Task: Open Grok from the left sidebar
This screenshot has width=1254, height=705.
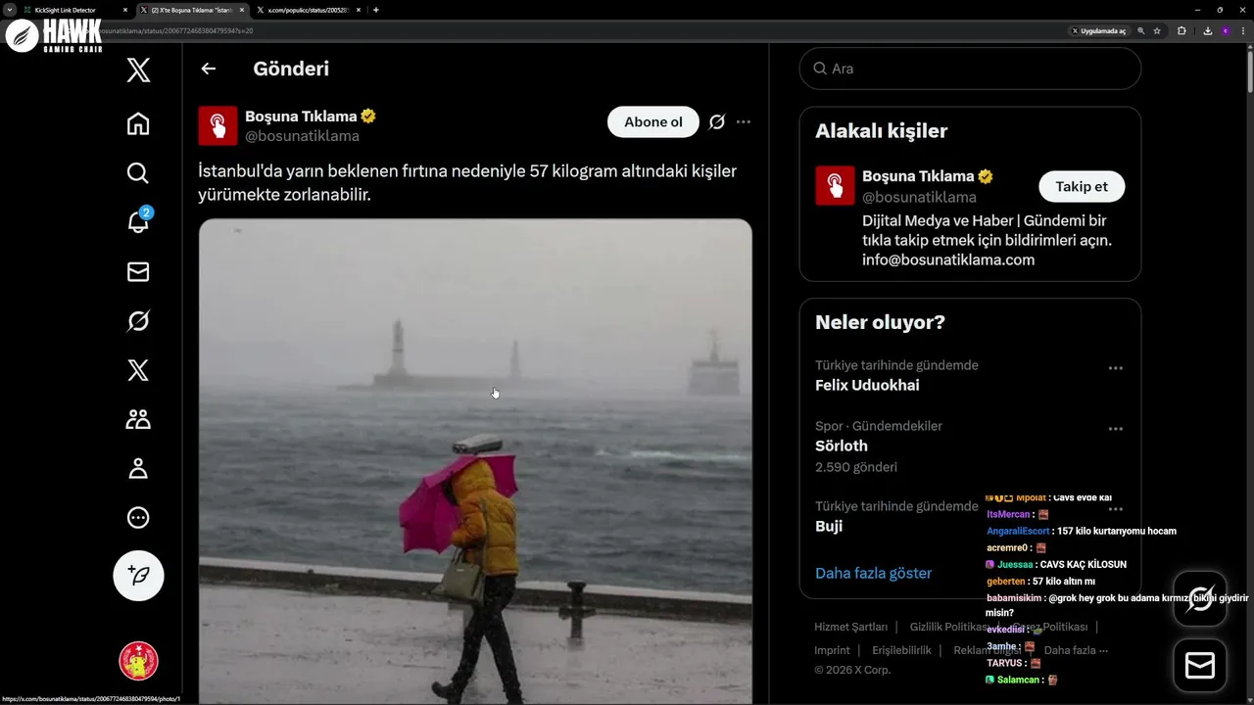Action: [138, 321]
